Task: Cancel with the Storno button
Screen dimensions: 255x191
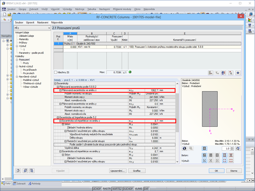Action: tap(234, 171)
